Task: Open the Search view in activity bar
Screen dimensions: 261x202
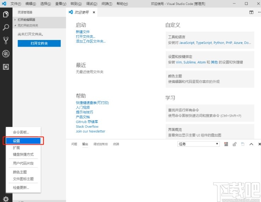Action: pyautogui.click(x=6, y=27)
